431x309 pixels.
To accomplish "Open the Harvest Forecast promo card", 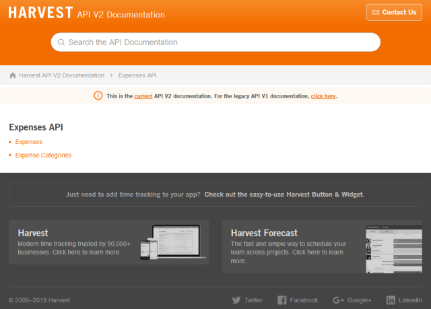I will (322, 246).
